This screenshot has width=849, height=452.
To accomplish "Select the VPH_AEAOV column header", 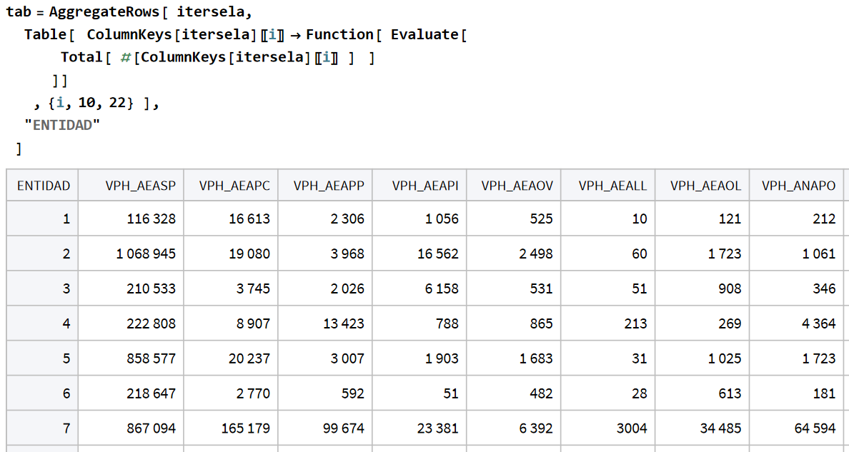I will [517, 186].
